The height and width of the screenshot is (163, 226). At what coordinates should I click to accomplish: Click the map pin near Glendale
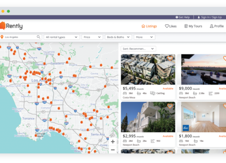45,63
